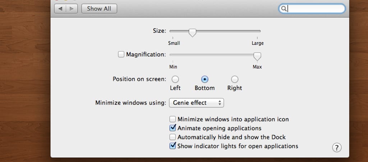The height and width of the screenshot is (162, 368).
Task: Disable Show indicator lights for open applications
Action: coord(172,146)
